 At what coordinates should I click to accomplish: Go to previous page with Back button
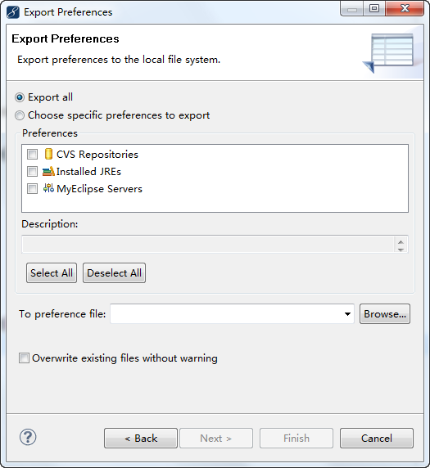click(141, 439)
